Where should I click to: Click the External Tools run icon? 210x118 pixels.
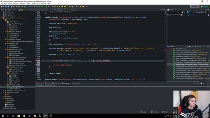coord(51,7)
